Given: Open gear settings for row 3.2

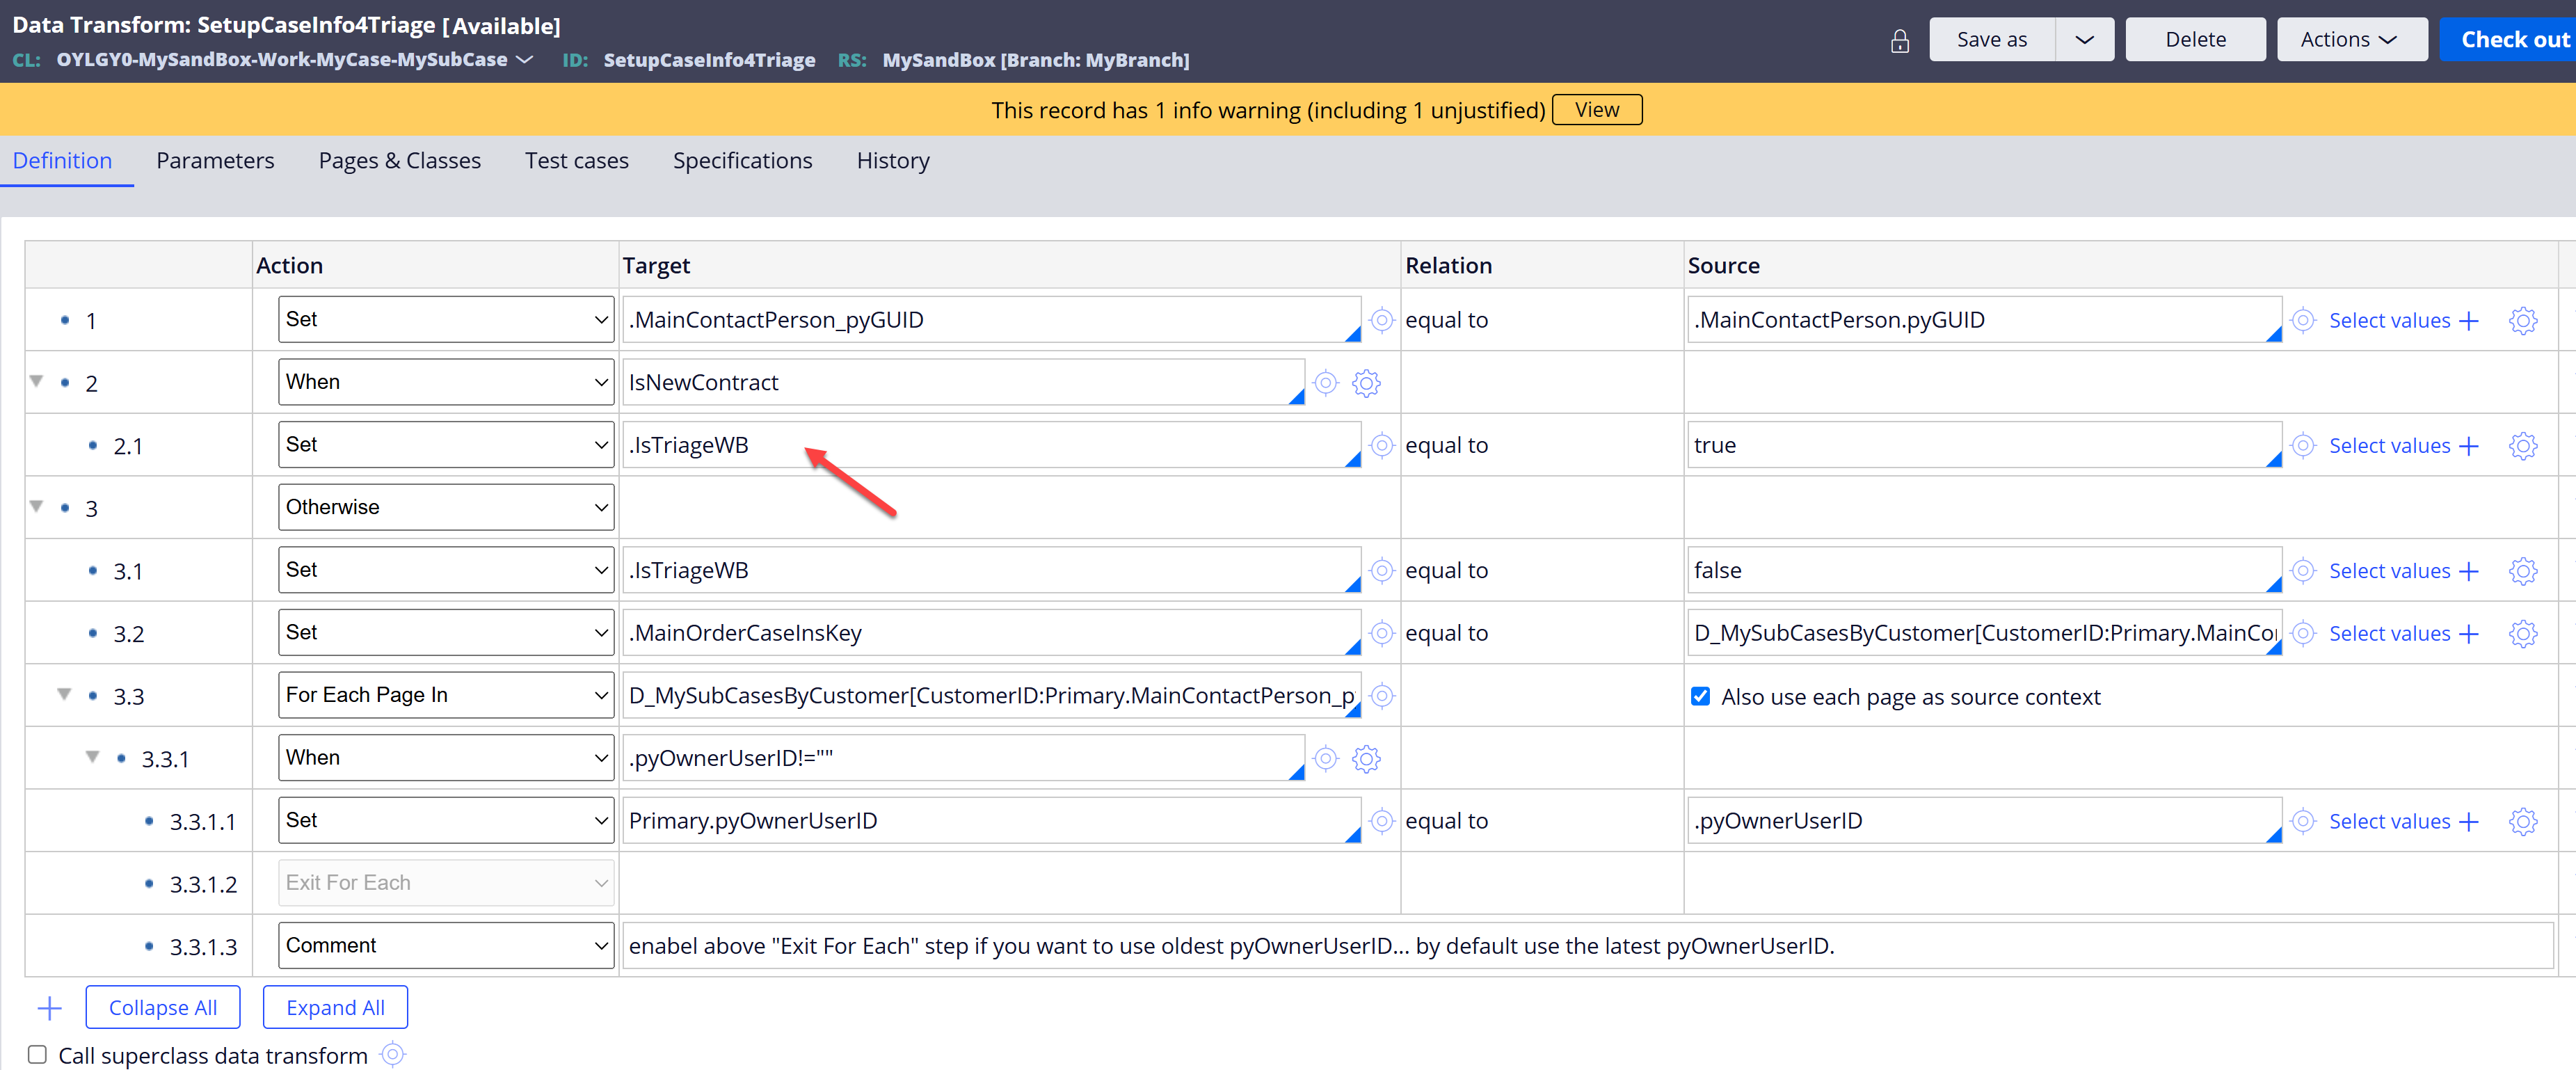Looking at the screenshot, I should pos(2522,634).
